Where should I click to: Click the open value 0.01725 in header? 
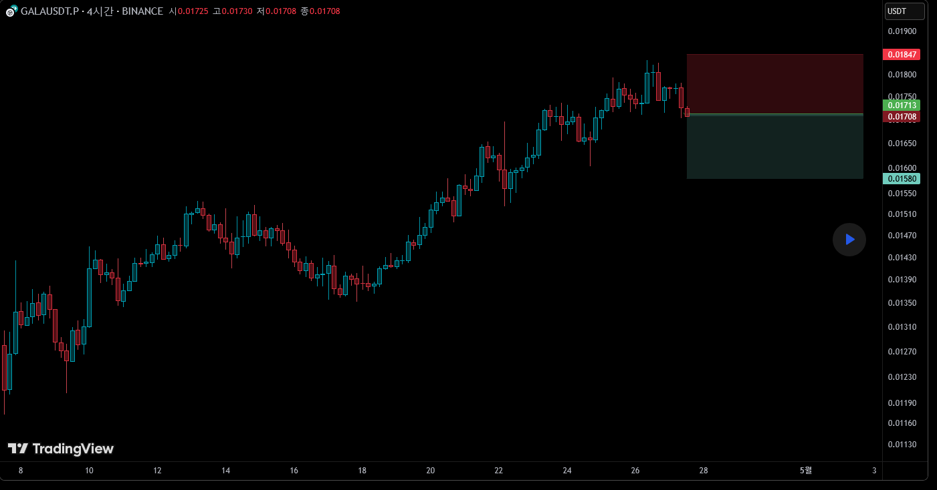click(x=193, y=11)
